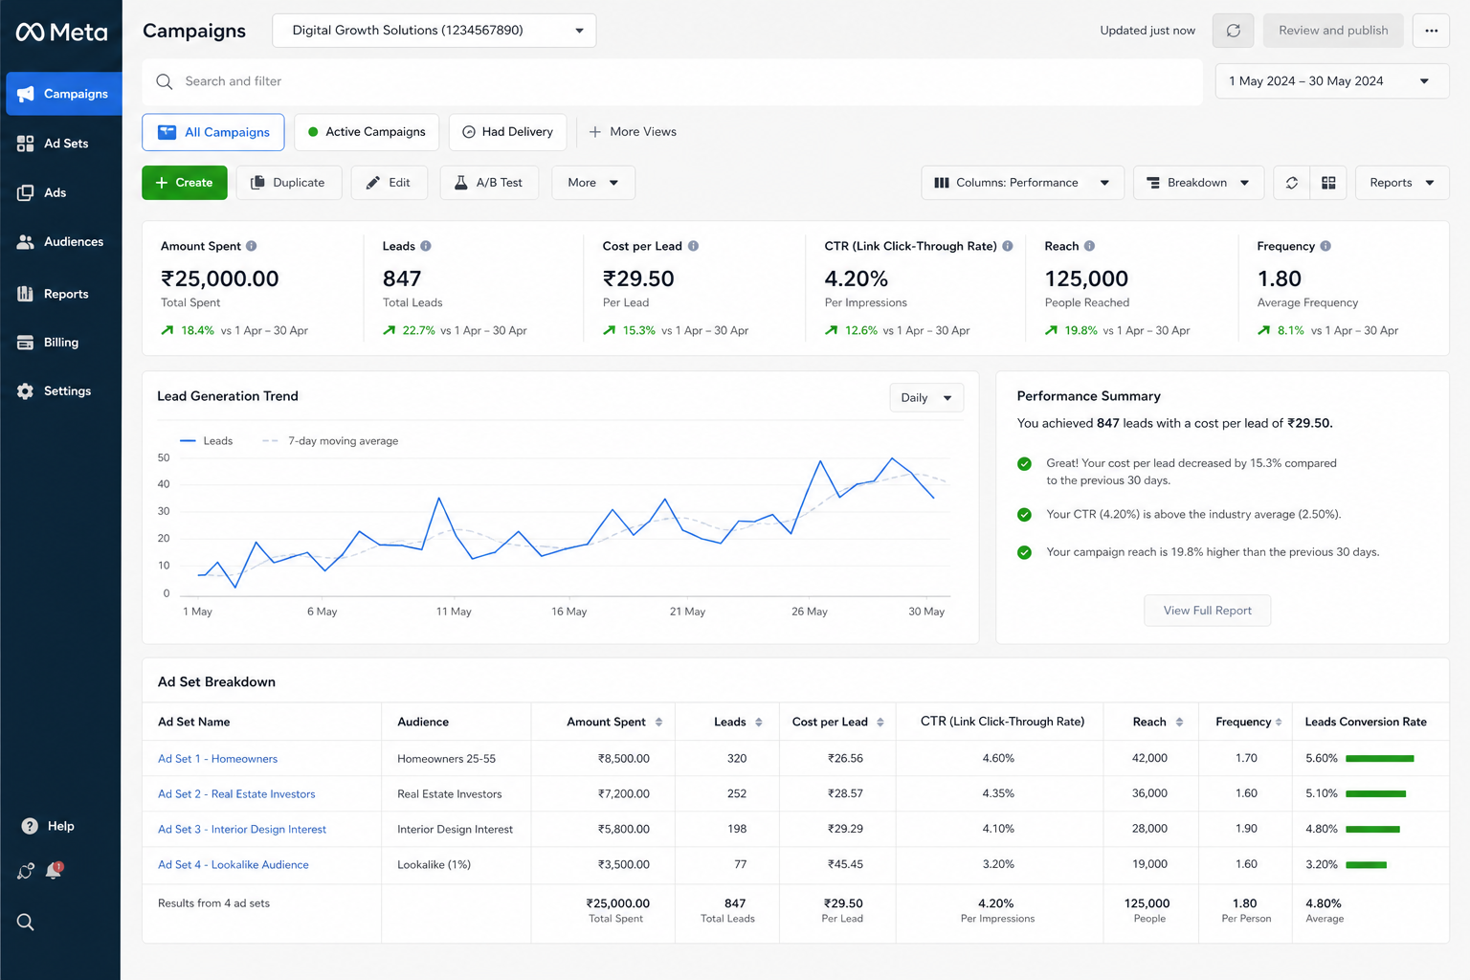Click the grid layout view icon
This screenshot has height=980, width=1470.
click(1328, 183)
